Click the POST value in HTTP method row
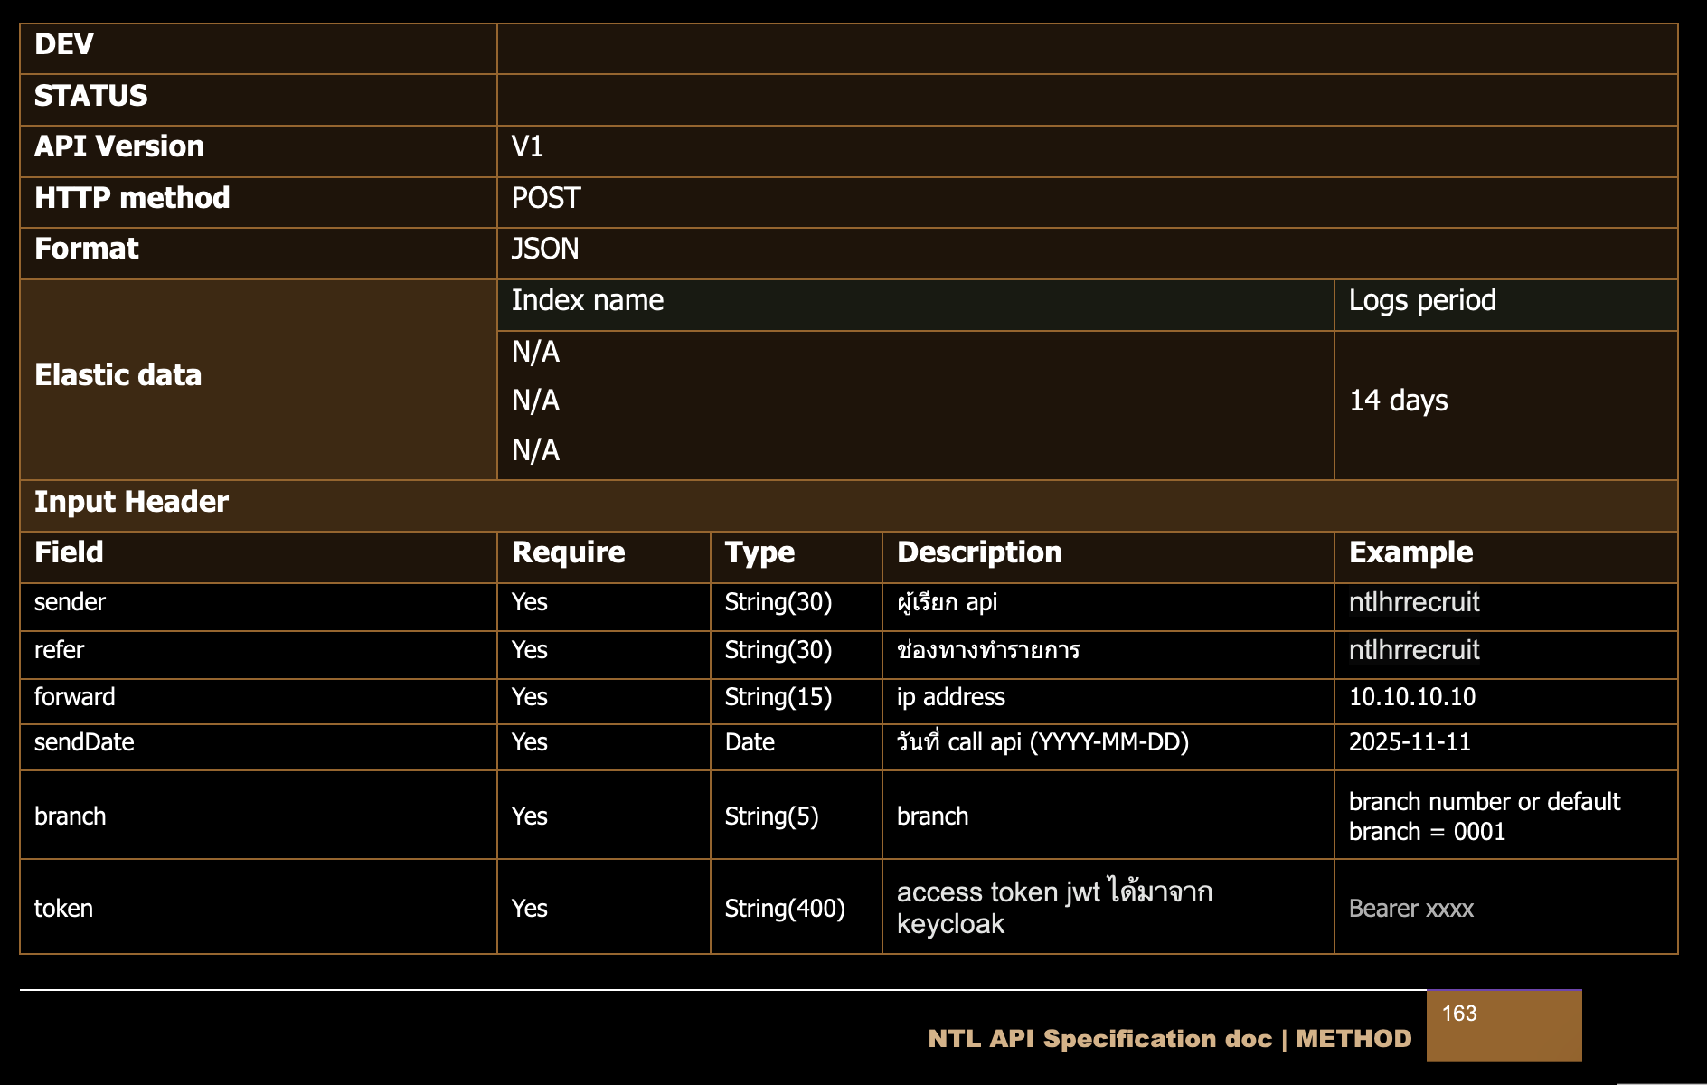The width and height of the screenshot is (1707, 1085). point(546,198)
